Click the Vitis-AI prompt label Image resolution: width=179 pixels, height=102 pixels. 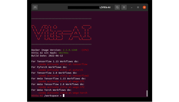(37, 96)
